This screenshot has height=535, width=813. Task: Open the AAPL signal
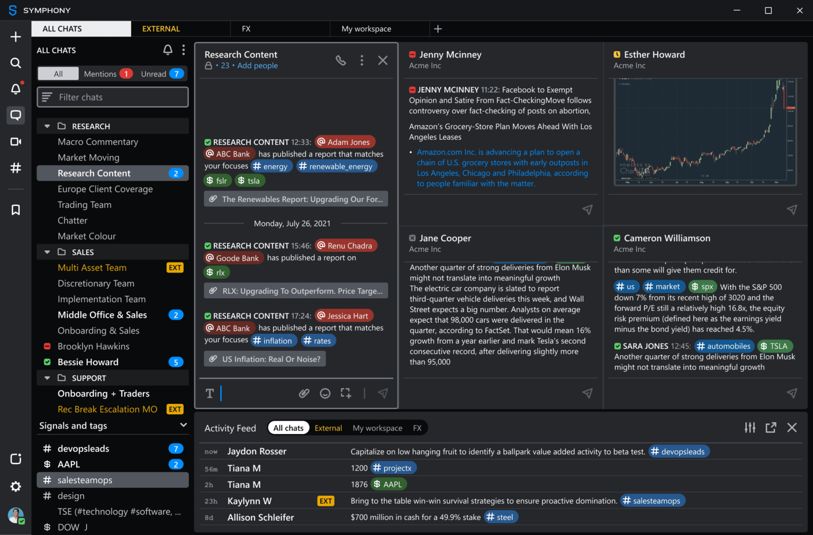pos(113,464)
